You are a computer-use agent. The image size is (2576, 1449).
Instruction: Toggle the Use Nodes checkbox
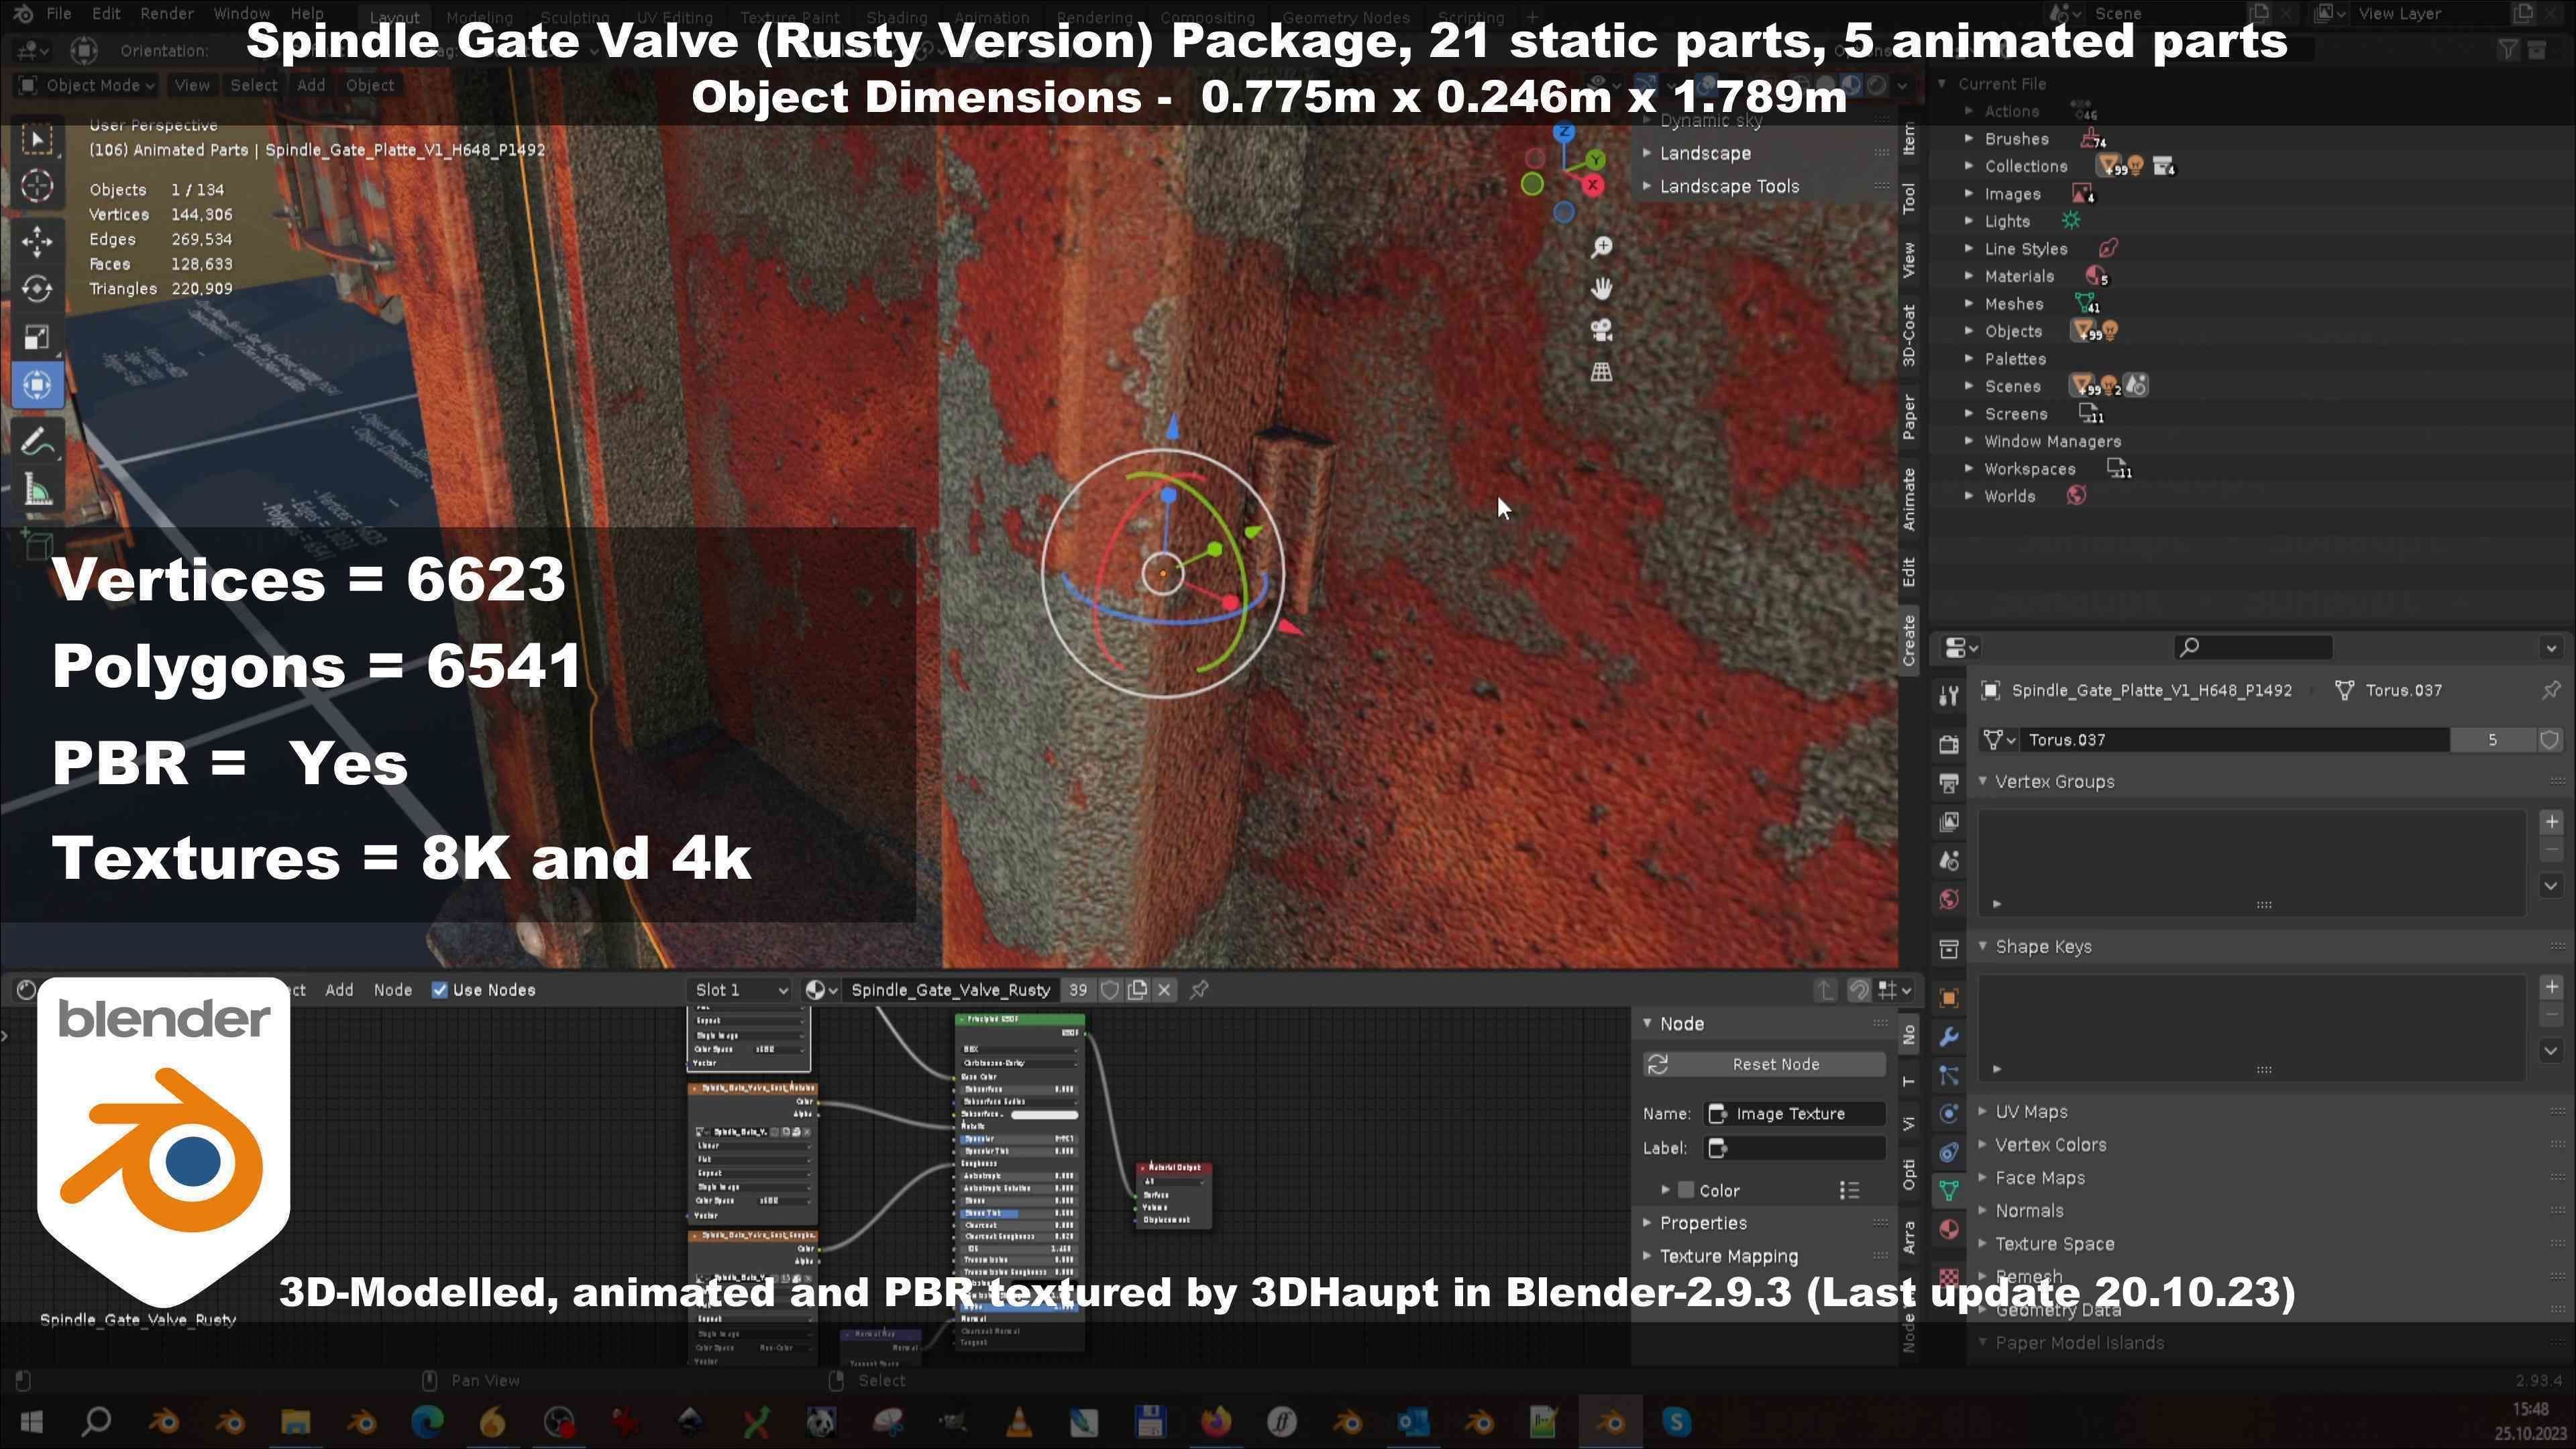[439, 990]
